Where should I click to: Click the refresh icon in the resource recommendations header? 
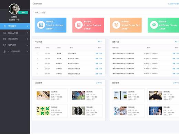(x=173, y=83)
